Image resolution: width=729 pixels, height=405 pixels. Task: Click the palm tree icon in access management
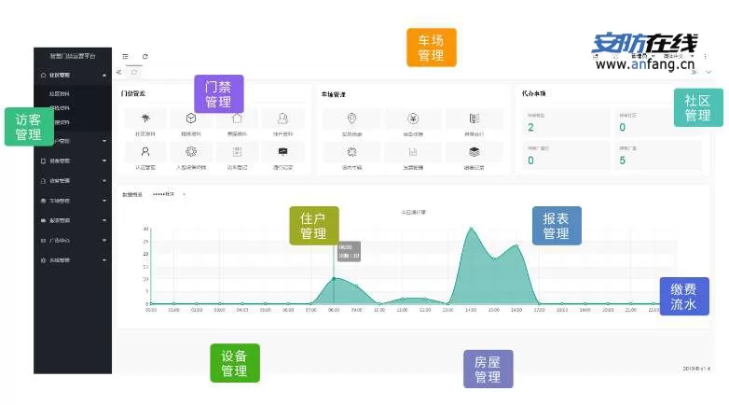145,119
